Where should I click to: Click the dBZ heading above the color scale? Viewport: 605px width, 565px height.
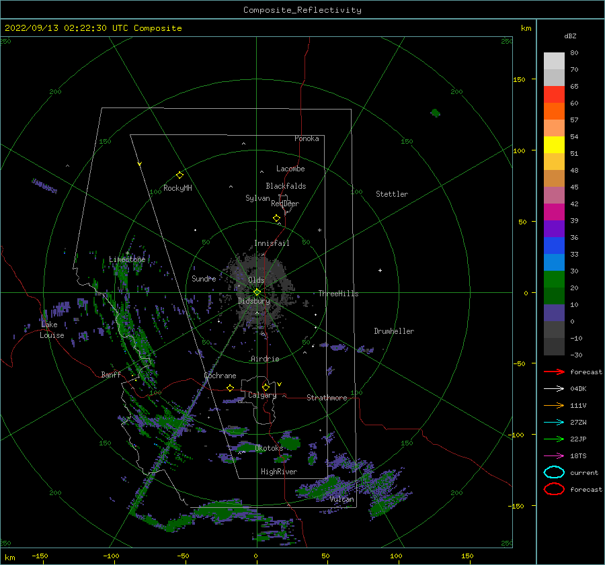point(570,36)
